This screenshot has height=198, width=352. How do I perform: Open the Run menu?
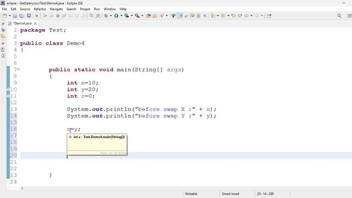pyautogui.click(x=97, y=9)
